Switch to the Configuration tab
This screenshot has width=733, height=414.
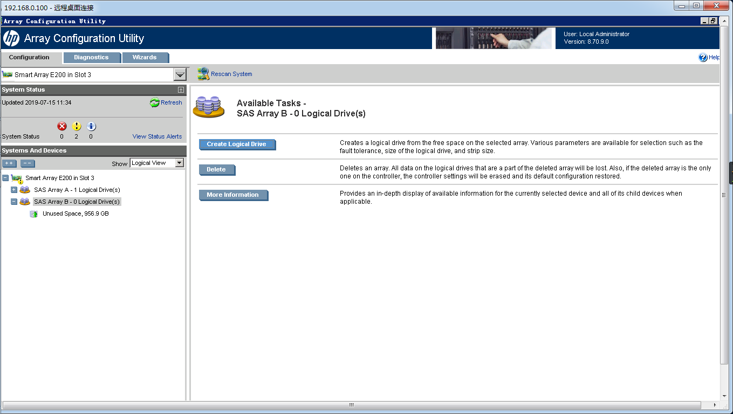point(29,57)
